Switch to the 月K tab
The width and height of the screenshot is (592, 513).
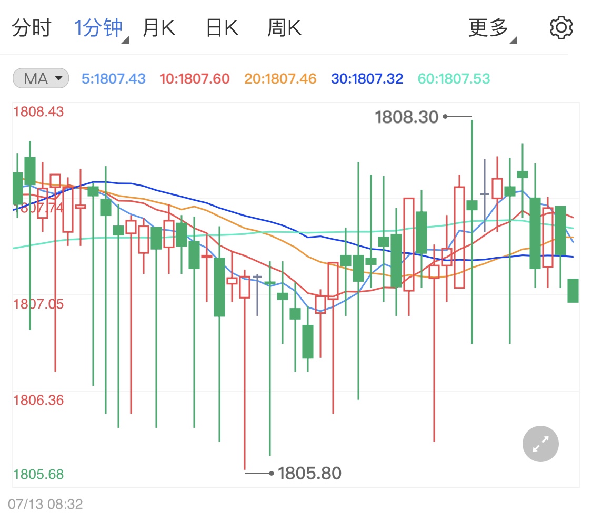(158, 28)
